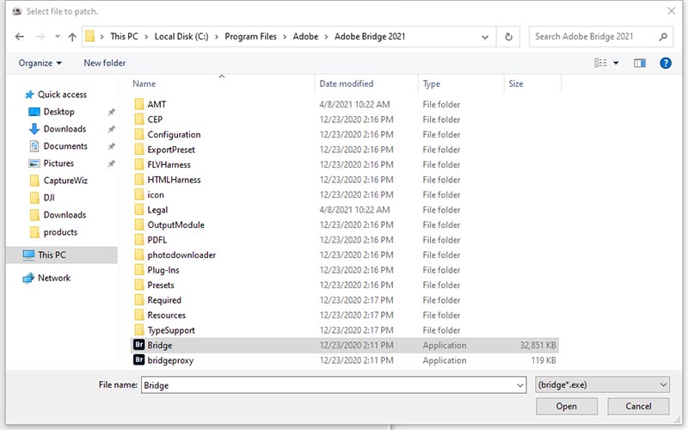Screen dimensions: 688x430
Task: Click This PC in the breadcrumb path
Action: point(124,36)
